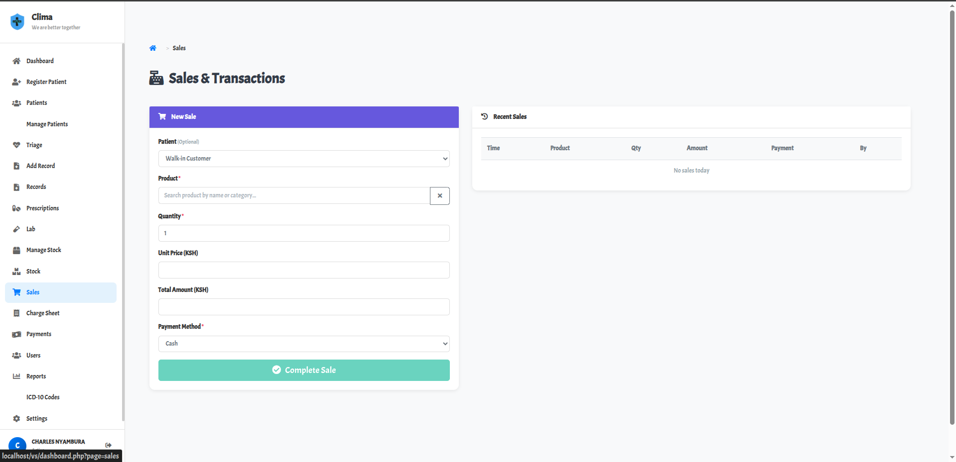Viewport: 956px width, 462px height.
Task: Select the Unit Price input box
Action: (303, 270)
